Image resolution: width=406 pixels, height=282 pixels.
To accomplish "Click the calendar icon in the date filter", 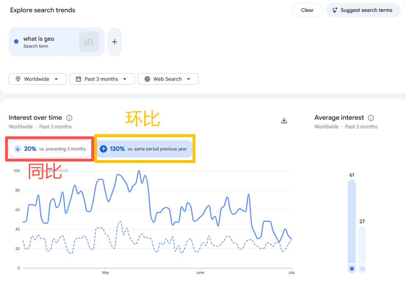I will click(x=78, y=79).
